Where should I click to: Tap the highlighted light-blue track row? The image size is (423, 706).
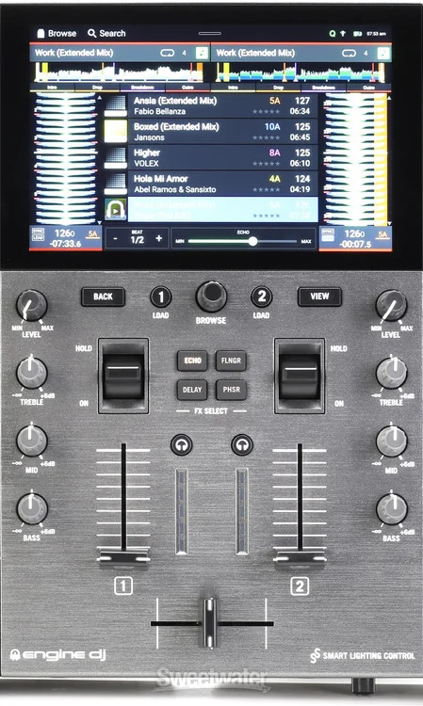click(x=222, y=210)
